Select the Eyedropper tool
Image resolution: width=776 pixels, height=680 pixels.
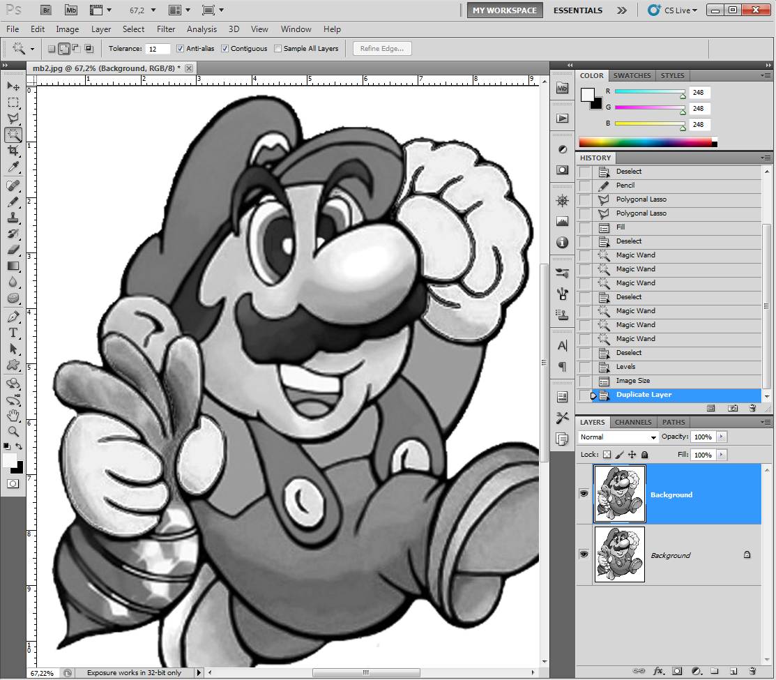[13, 167]
